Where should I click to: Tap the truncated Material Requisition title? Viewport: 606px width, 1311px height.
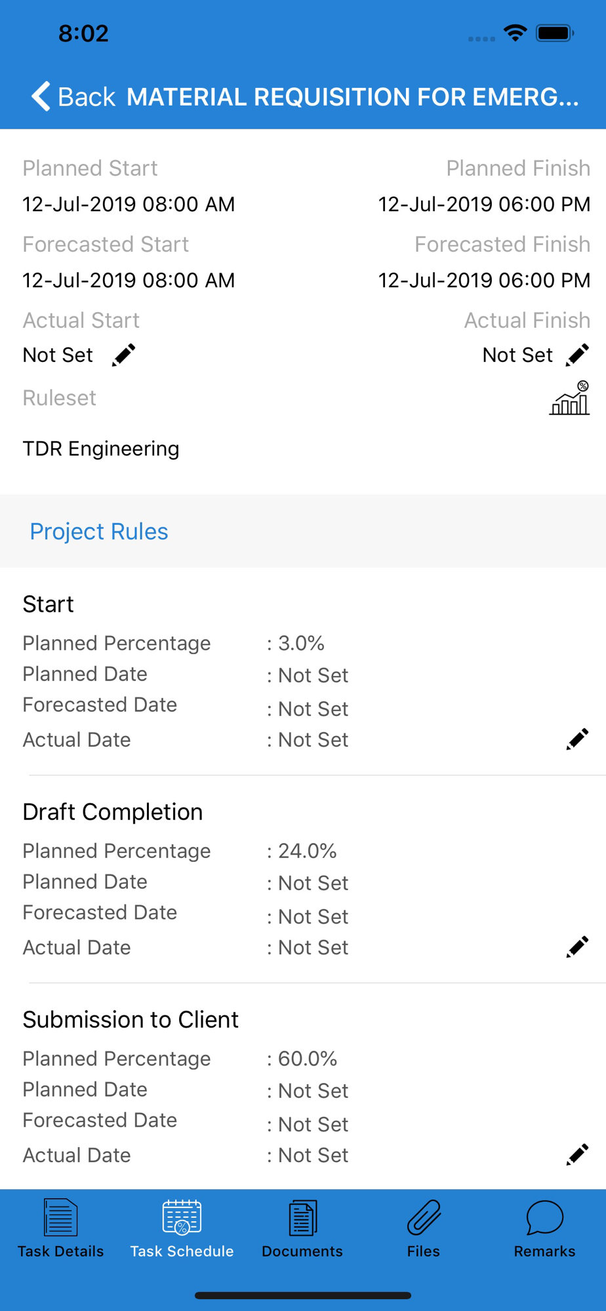click(353, 96)
